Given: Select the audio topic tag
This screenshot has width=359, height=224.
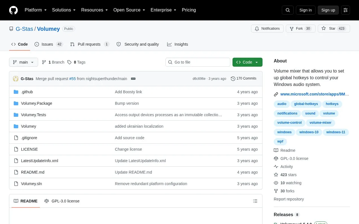Looking at the screenshot, I should 282,104.
